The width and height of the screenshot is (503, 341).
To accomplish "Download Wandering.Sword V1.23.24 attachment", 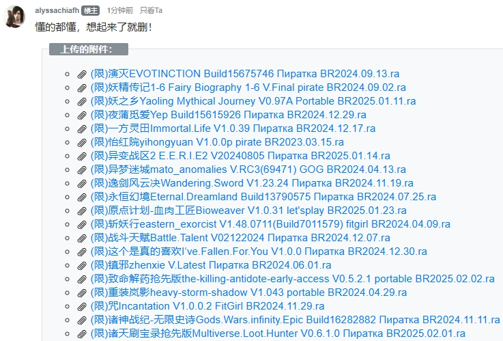I will pyautogui.click(x=252, y=183).
